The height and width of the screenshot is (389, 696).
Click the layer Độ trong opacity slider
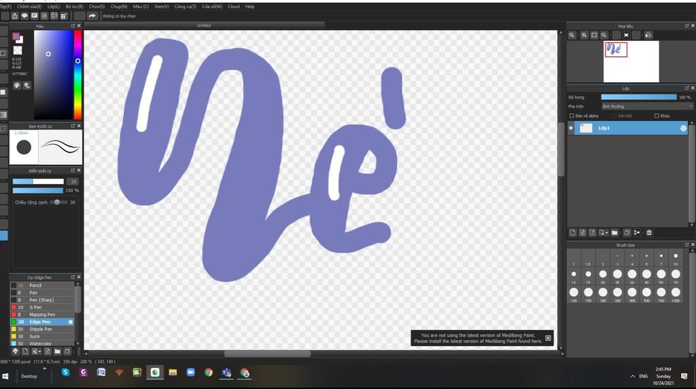(639, 97)
